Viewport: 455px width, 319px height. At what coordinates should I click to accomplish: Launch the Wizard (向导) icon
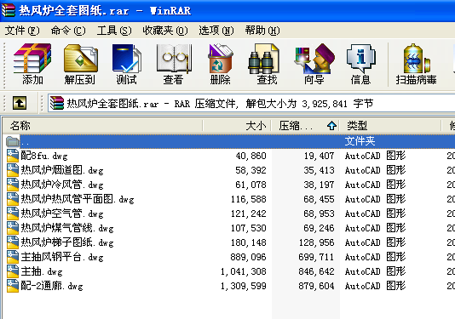314,59
